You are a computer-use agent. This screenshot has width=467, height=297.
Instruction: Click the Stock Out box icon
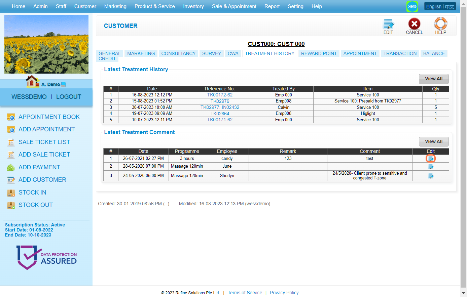pyautogui.click(x=11, y=205)
